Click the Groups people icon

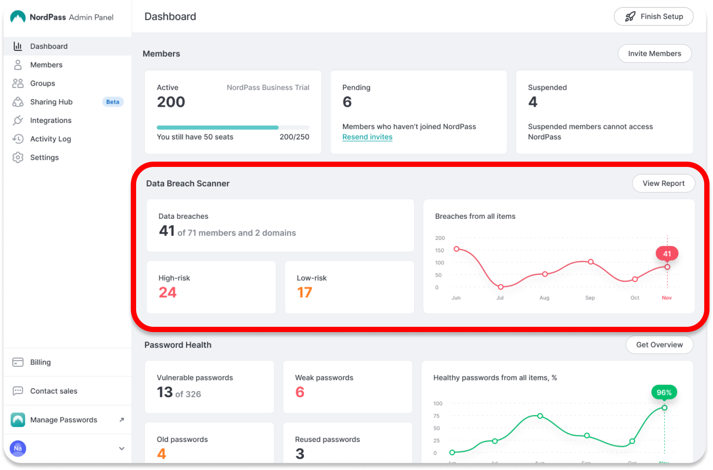(18, 83)
